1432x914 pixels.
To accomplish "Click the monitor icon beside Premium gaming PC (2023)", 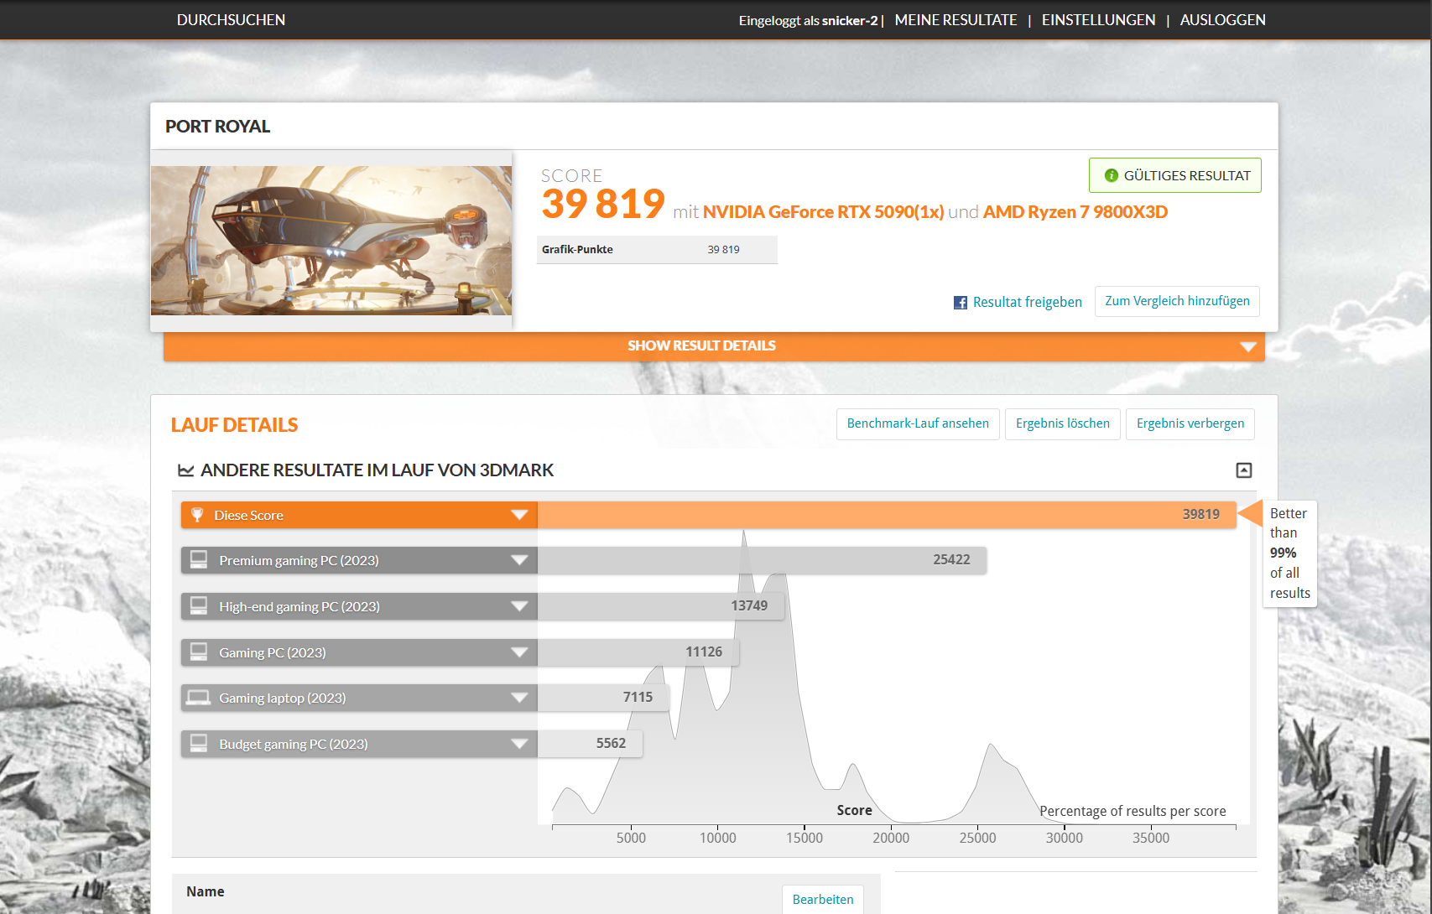I will click(199, 559).
